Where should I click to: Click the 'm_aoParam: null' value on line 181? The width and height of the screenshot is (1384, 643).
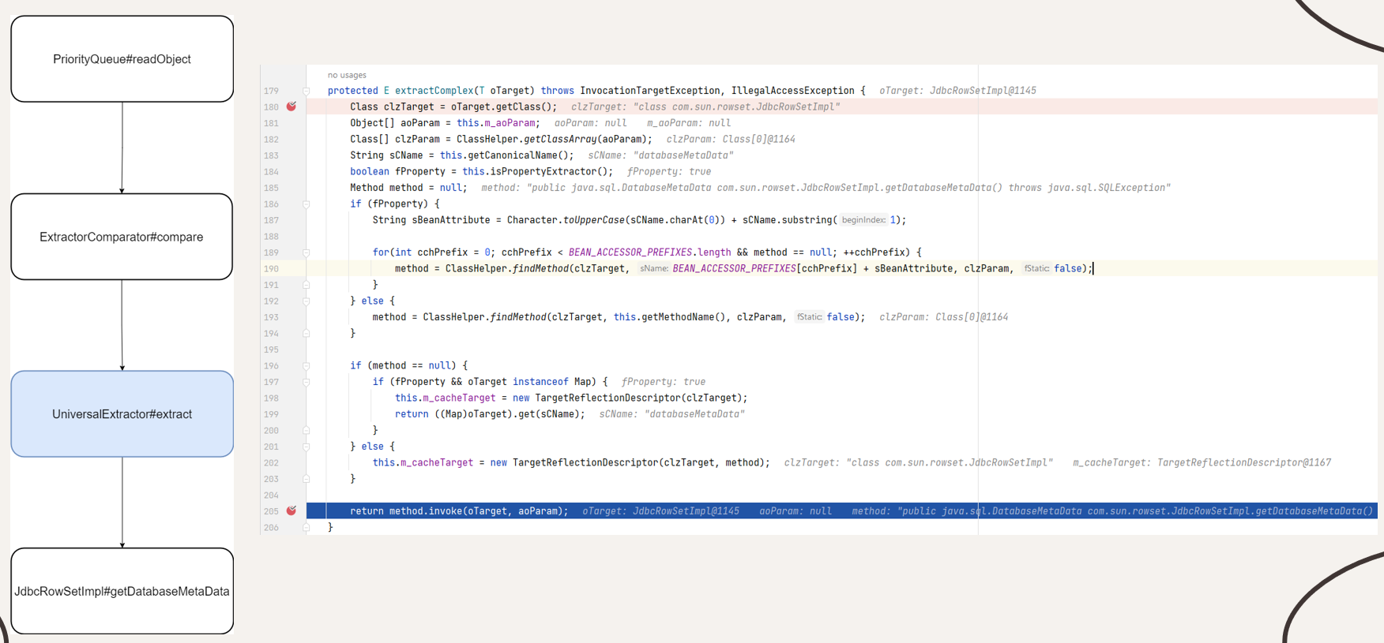[689, 123]
